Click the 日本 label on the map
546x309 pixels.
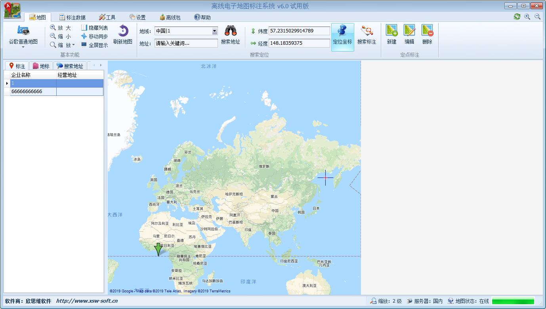pos(316,208)
